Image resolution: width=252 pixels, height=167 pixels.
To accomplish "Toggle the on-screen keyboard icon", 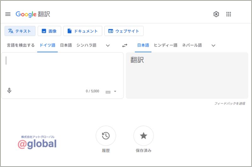I will tap(108, 92).
